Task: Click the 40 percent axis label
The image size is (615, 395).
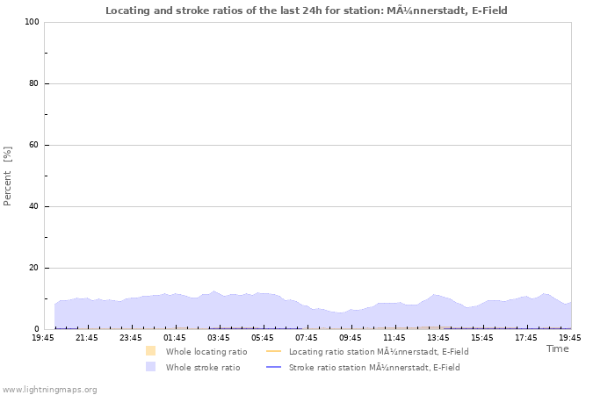Action: (33, 206)
